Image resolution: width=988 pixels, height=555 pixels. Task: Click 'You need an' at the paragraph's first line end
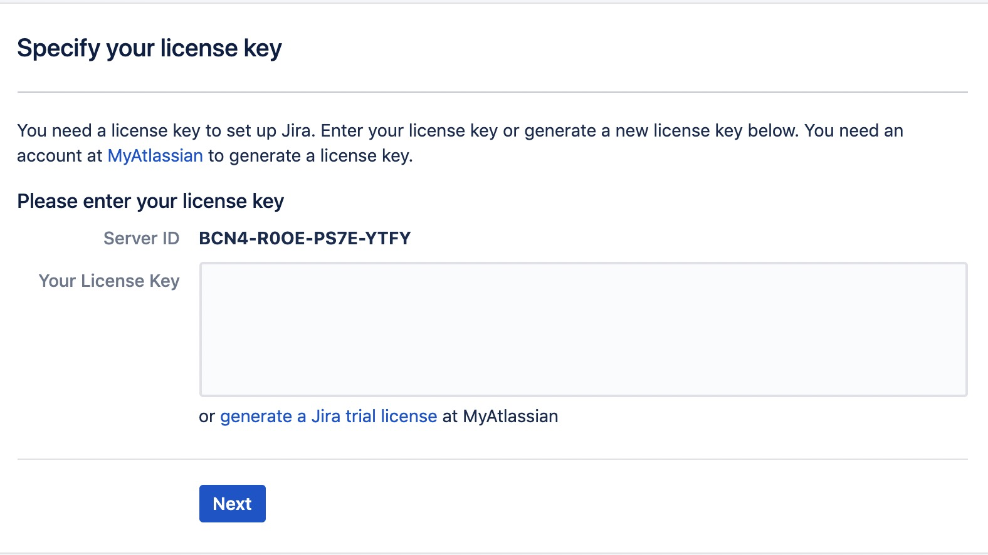coord(853,131)
